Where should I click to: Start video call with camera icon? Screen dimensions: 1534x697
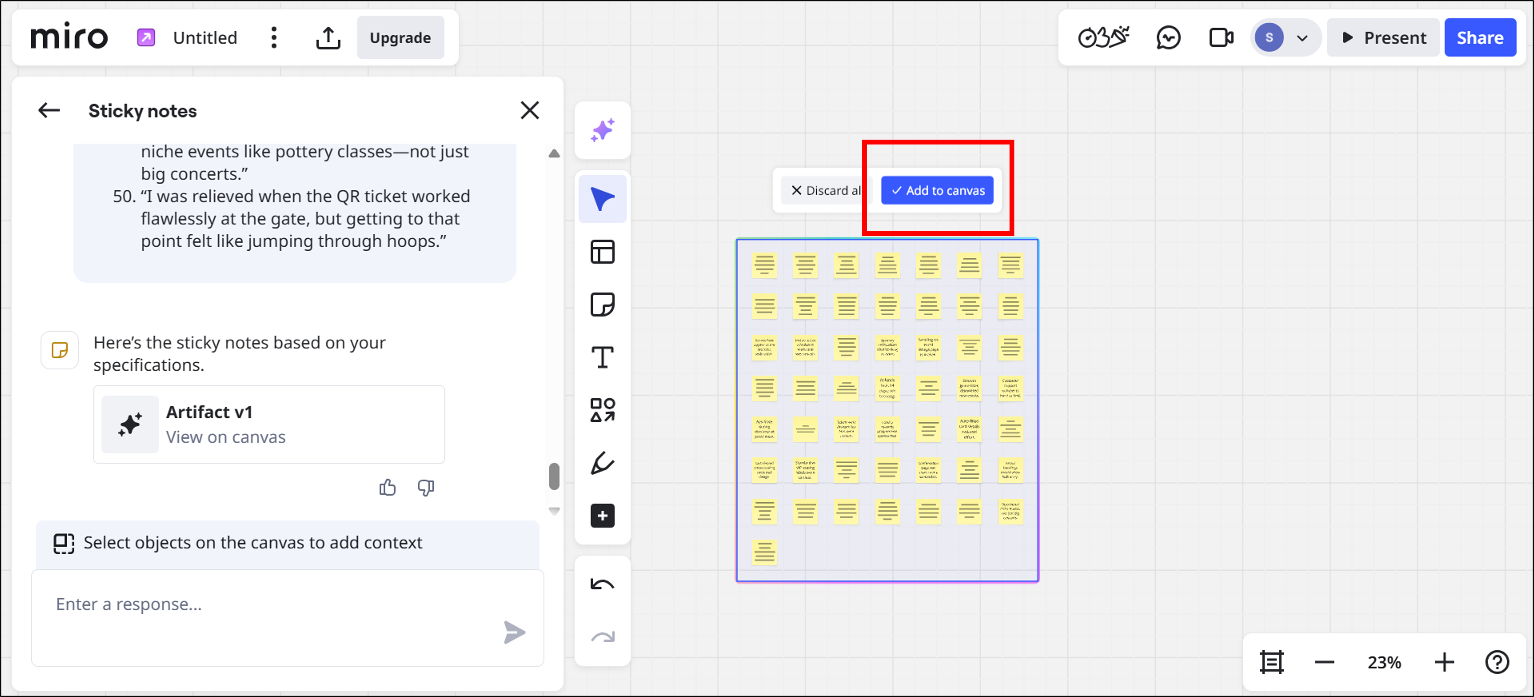point(1221,38)
